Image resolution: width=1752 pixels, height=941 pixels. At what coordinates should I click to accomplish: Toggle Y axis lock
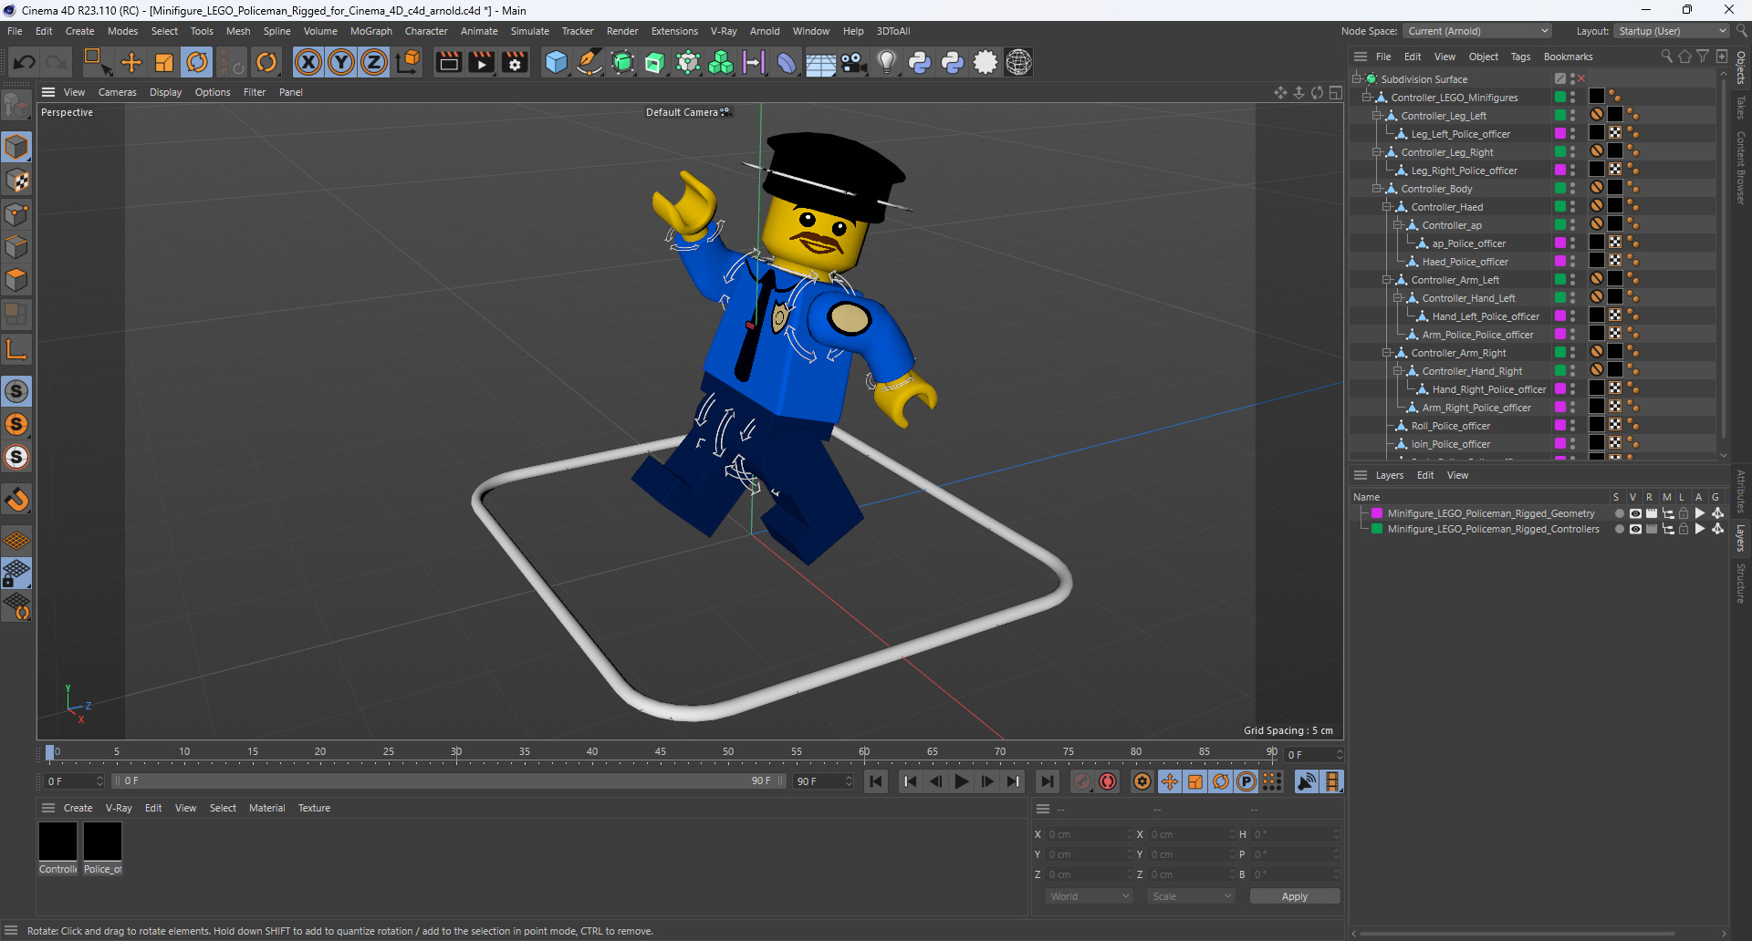(341, 62)
